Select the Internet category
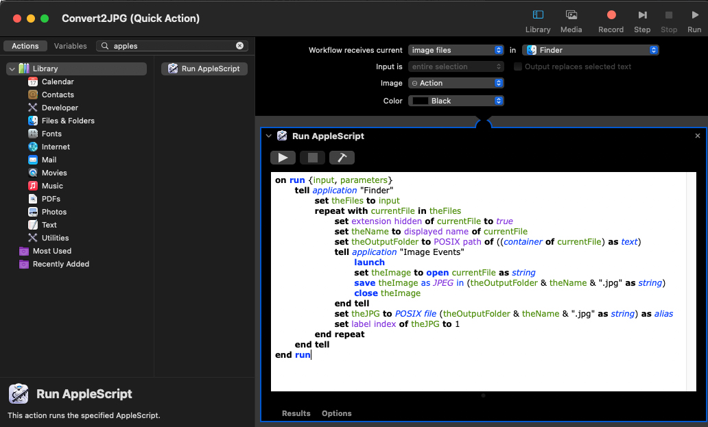Viewport: 708px width, 427px height. point(56,147)
